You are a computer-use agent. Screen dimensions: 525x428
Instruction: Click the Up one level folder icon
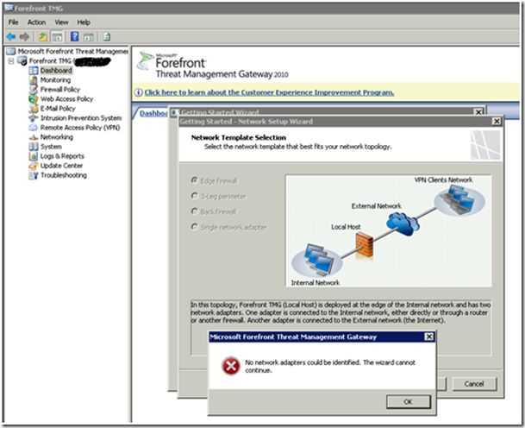pyautogui.click(x=42, y=36)
